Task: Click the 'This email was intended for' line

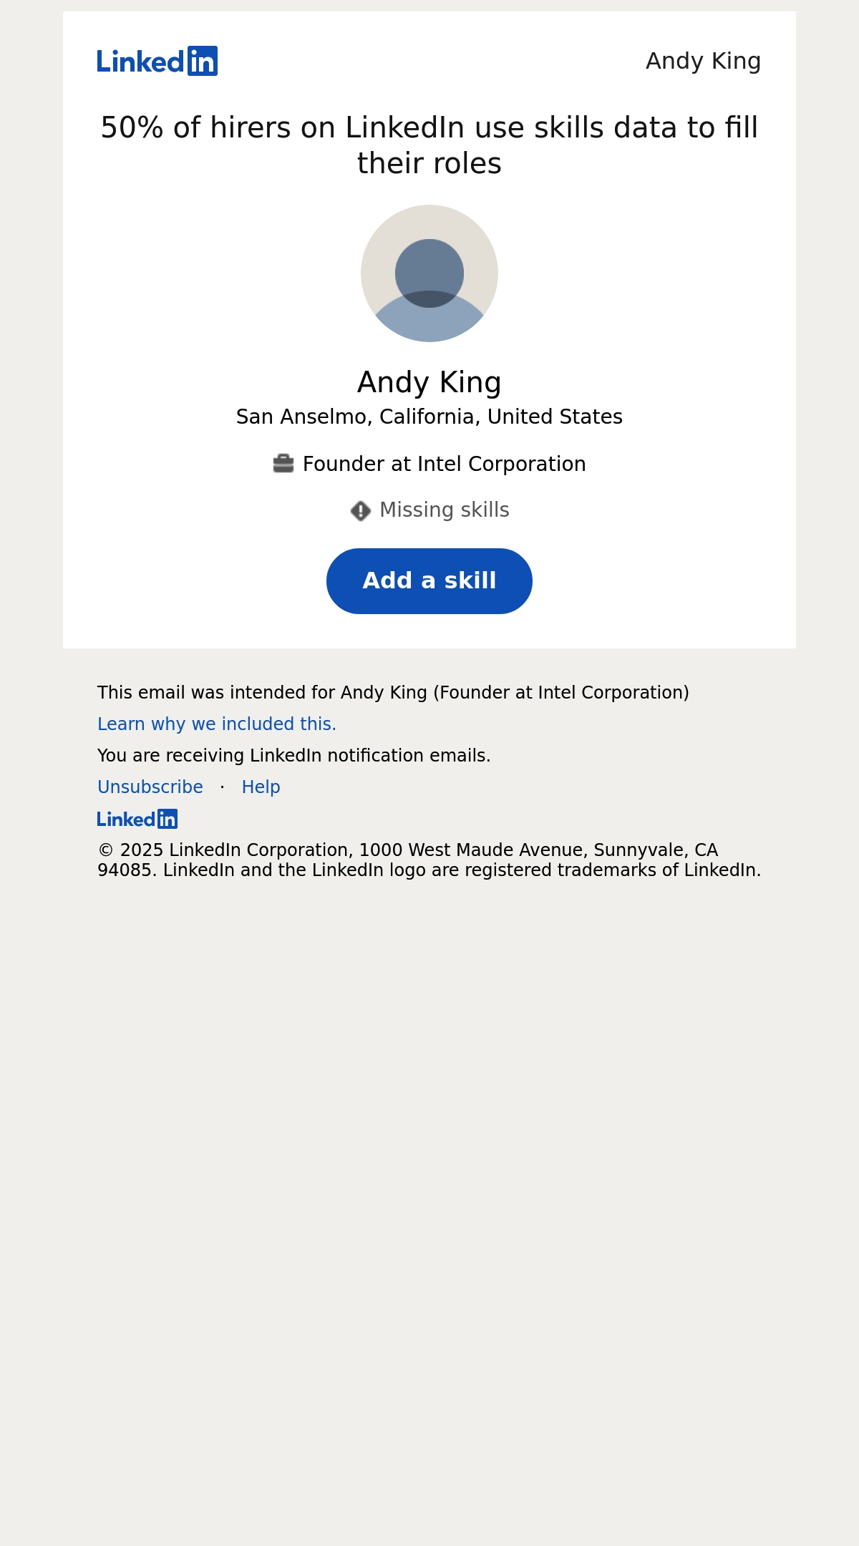Action: tap(393, 693)
